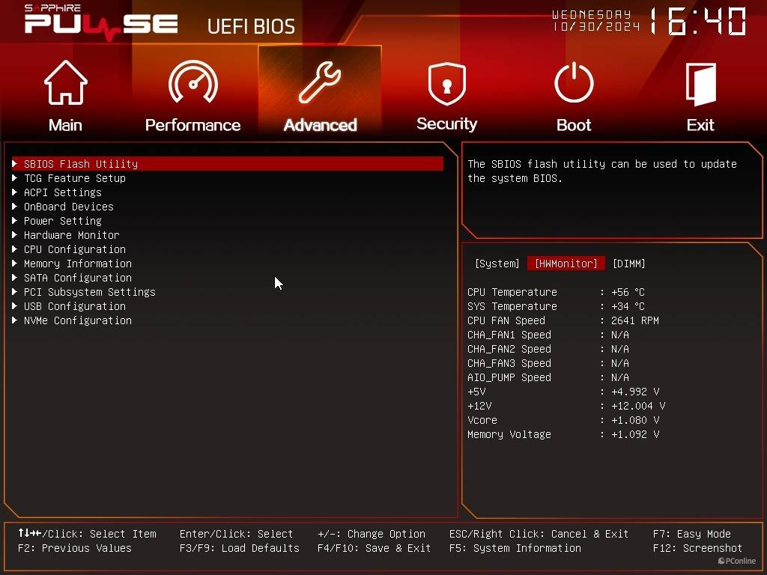Click the Sapphire Pulse logo
767x575 pixels.
click(x=101, y=22)
